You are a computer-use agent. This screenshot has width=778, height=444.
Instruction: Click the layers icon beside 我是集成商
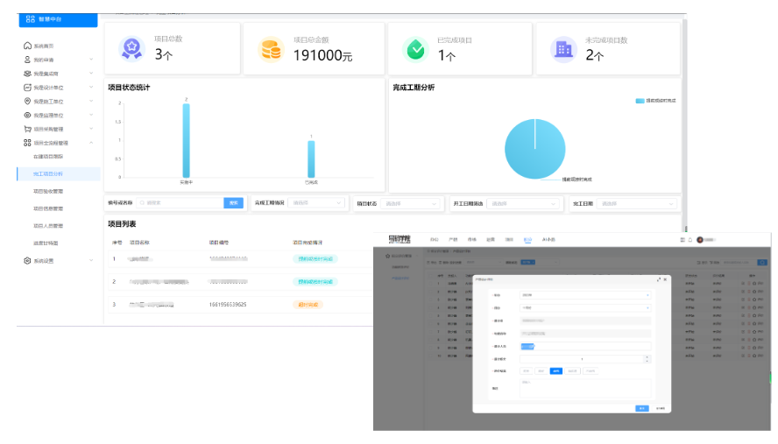(x=27, y=74)
